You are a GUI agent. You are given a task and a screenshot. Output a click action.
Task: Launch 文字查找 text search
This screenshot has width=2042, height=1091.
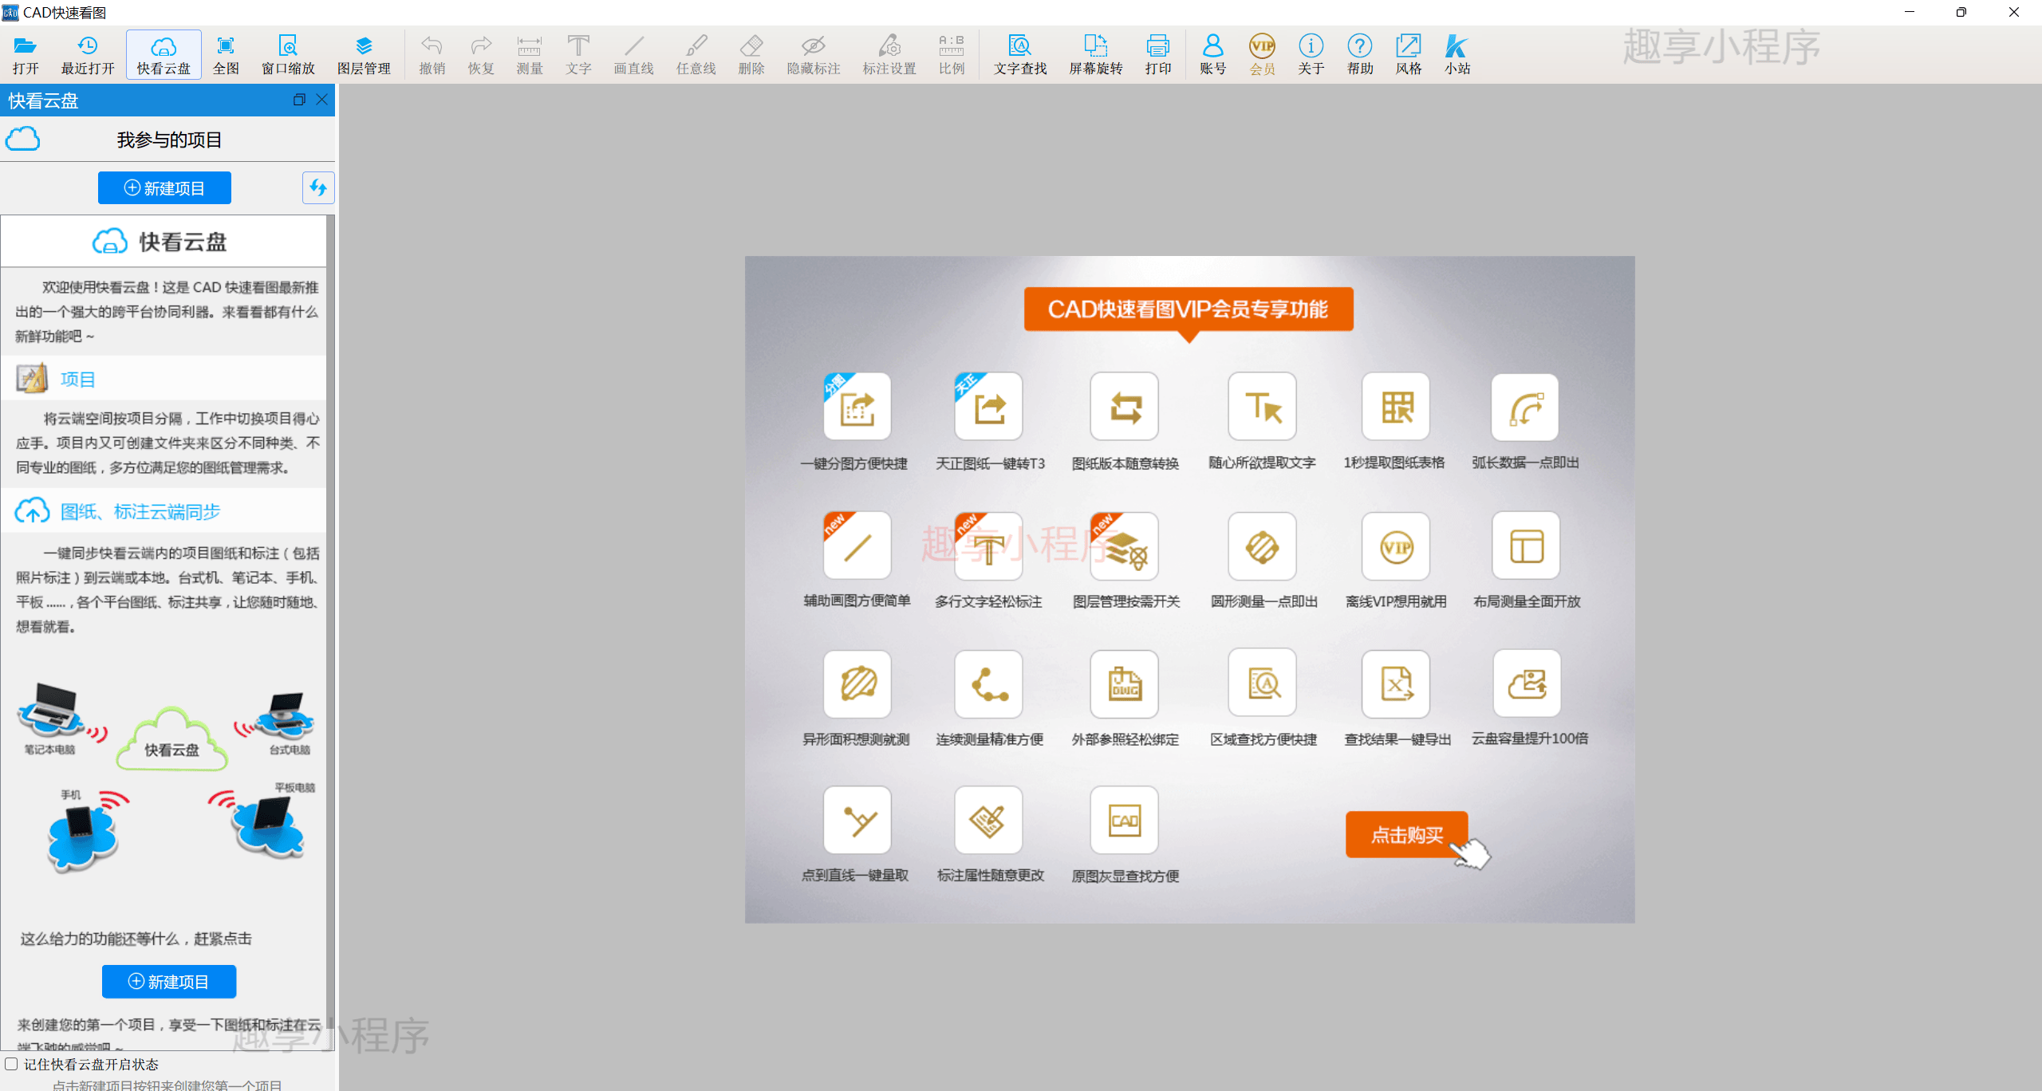(1020, 55)
